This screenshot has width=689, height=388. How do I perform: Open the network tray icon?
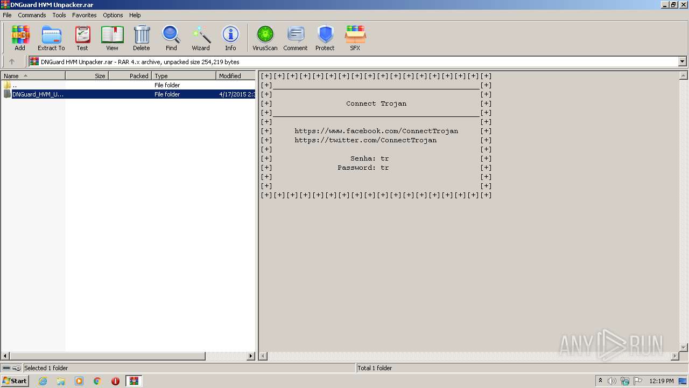point(625,381)
